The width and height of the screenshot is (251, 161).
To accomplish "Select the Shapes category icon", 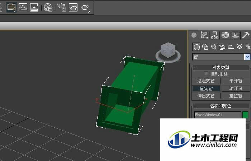I will point(205,47).
